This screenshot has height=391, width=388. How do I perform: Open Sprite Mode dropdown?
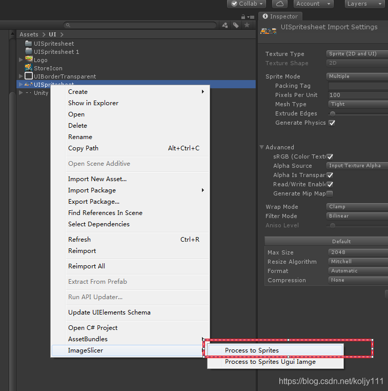click(357, 76)
